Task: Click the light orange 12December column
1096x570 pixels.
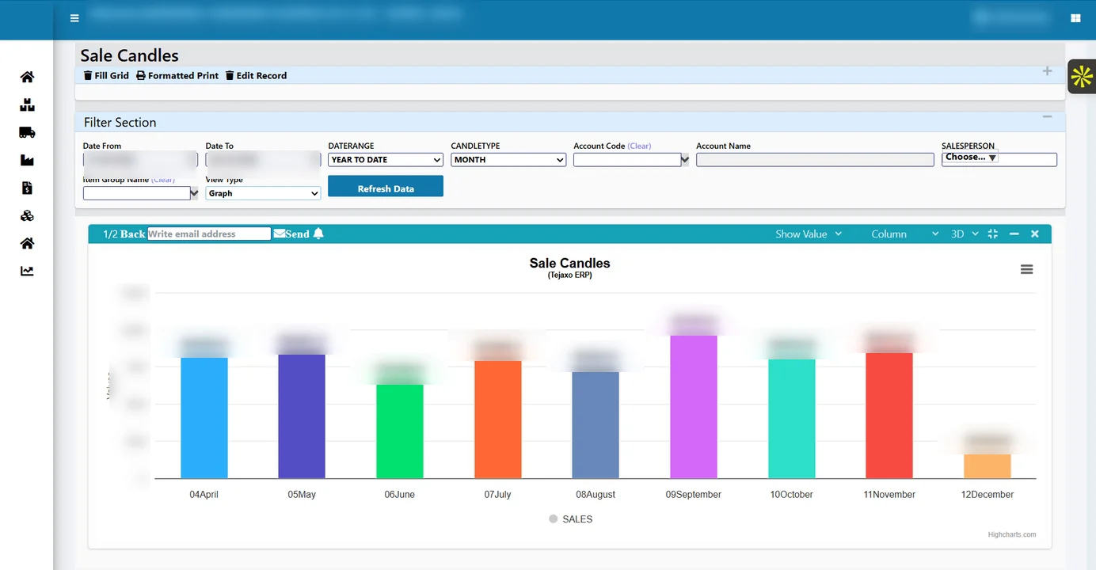Action: (x=988, y=466)
